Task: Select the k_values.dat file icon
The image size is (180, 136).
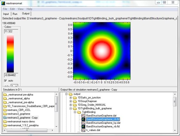Action: 83,130
